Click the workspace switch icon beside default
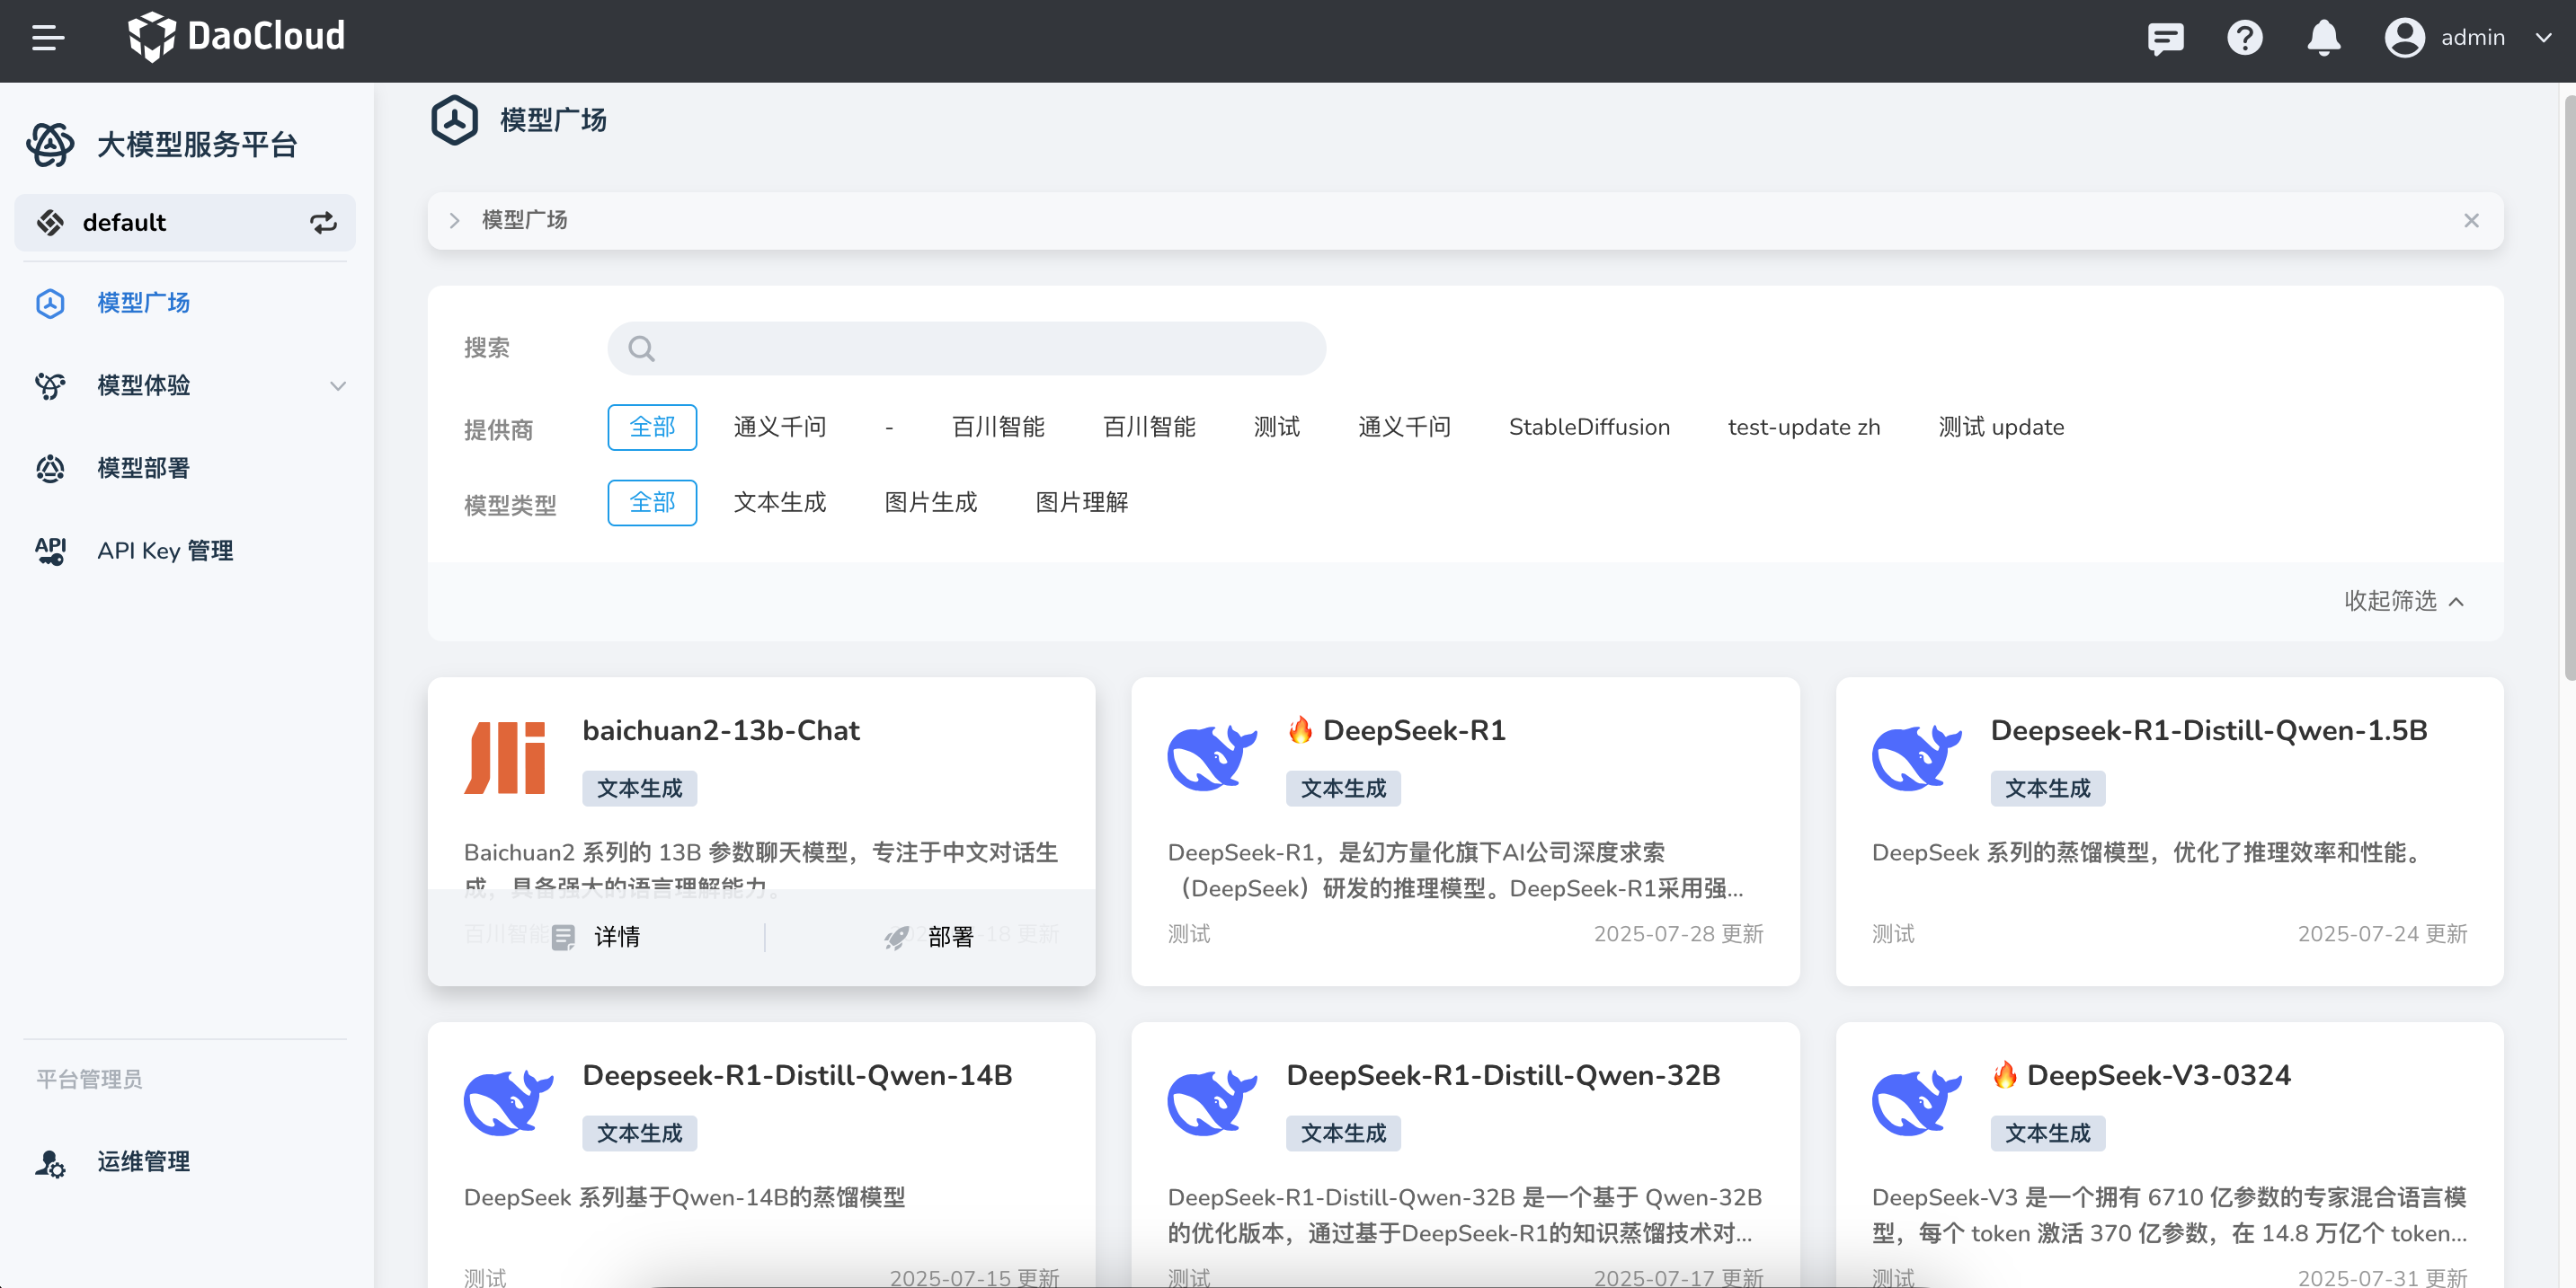Screen dimensions: 2576x1288 tap(323, 223)
